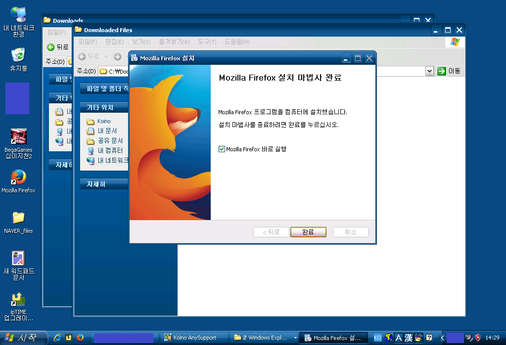The height and width of the screenshot is (345, 506).
Task: Click the 14:29 clock in taskbar
Action: (493, 338)
